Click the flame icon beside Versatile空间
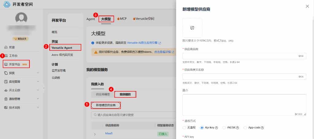This screenshot has width=314, height=139. pyautogui.click(x=134, y=19)
